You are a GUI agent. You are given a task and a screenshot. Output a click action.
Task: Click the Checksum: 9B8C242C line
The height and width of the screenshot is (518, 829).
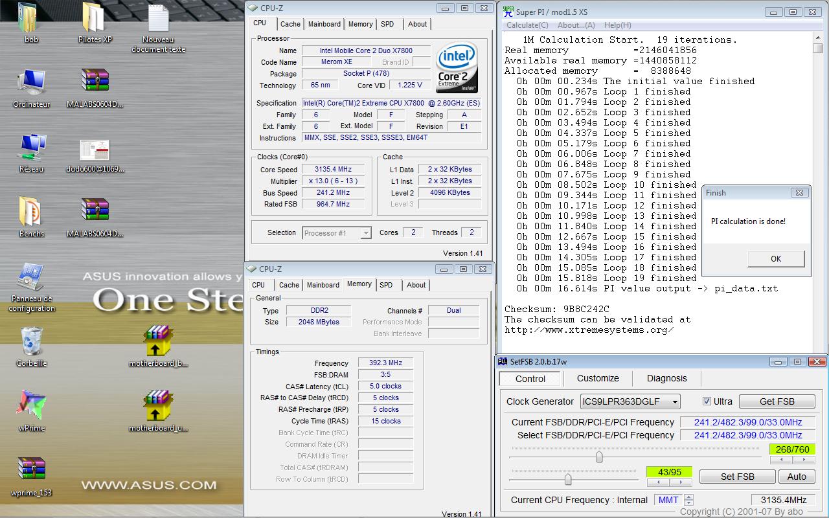pyautogui.click(x=557, y=309)
